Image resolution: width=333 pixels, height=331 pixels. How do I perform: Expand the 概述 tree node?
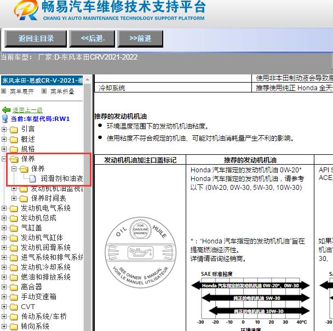[x=4, y=139]
